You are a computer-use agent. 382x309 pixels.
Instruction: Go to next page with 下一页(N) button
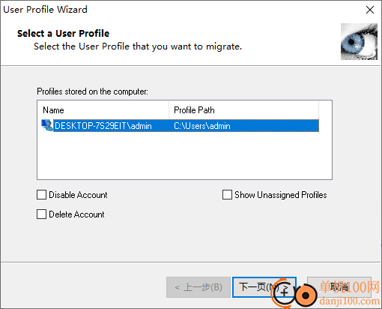[264, 287]
